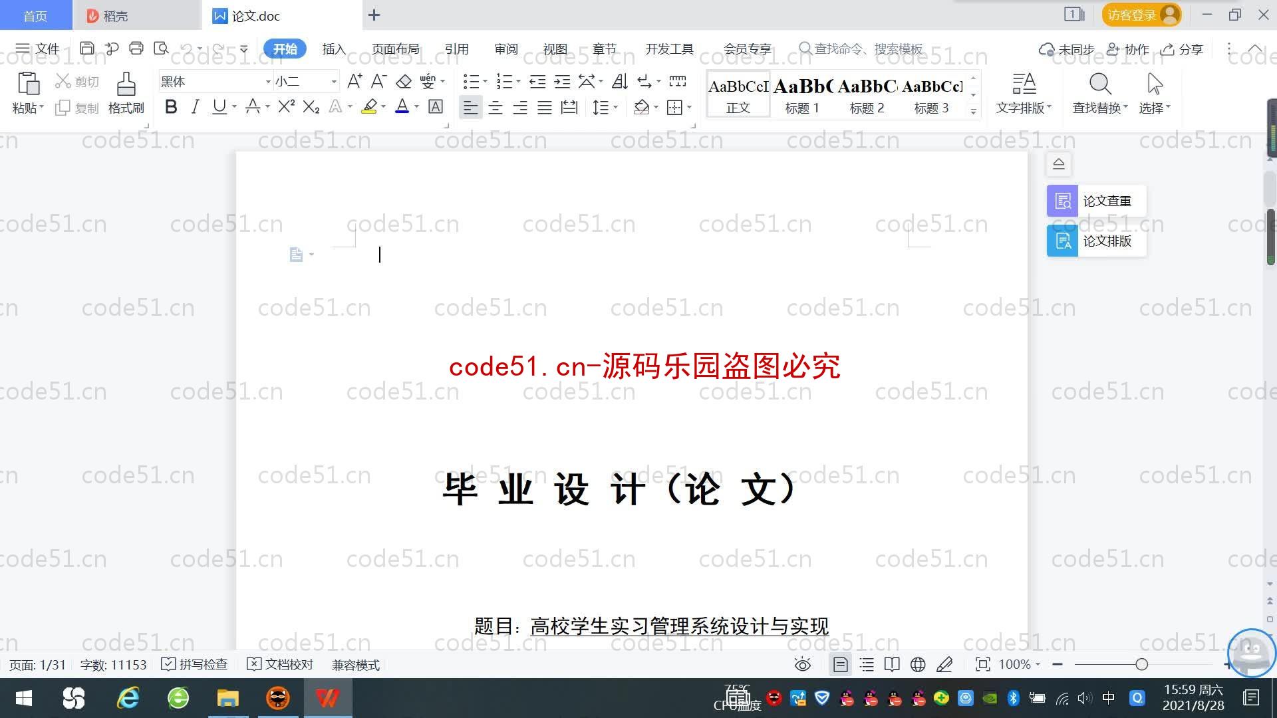Decrease font size with A- icon

pos(378,81)
